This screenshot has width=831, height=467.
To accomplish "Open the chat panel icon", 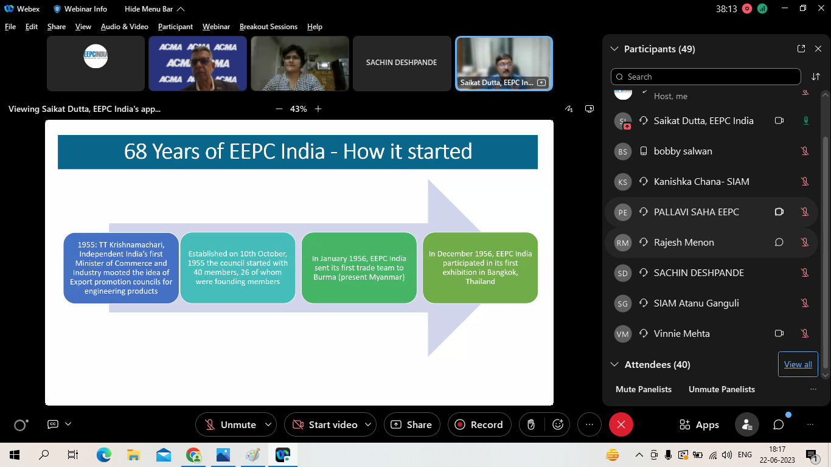I will click(779, 424).
